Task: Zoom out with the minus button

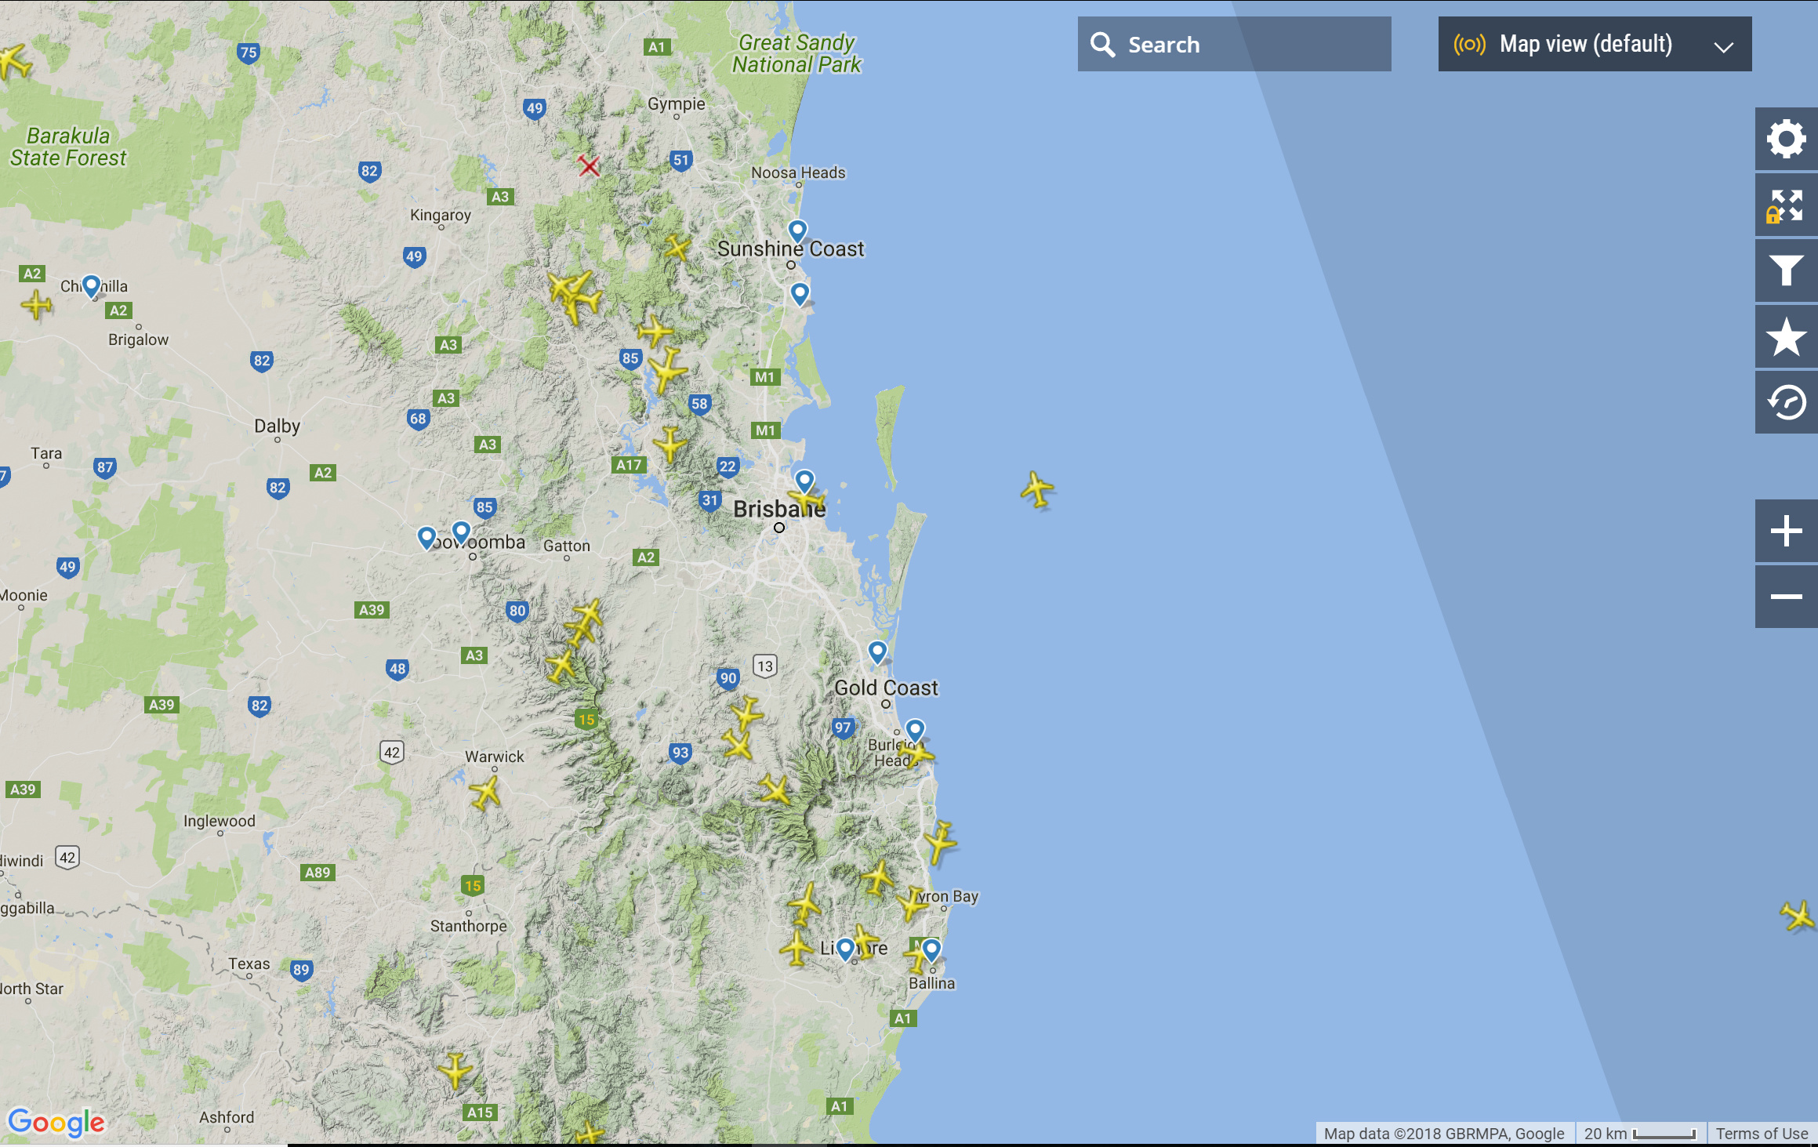Action: 1786,597
